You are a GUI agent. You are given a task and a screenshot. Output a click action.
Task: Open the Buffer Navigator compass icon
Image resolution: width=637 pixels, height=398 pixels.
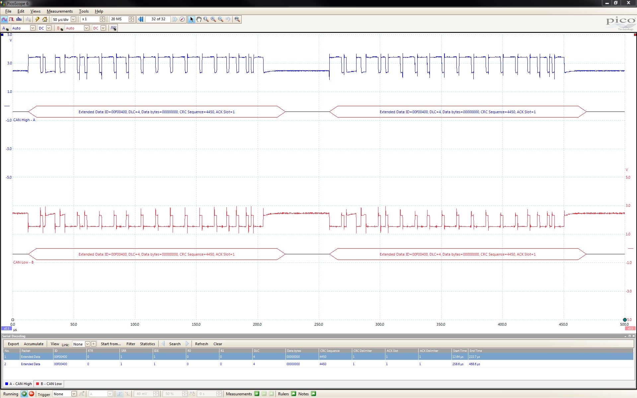(x=182, y=19)
